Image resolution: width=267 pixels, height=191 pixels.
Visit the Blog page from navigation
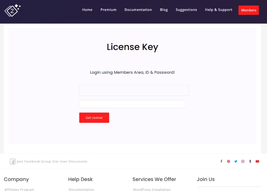[164, 10]
